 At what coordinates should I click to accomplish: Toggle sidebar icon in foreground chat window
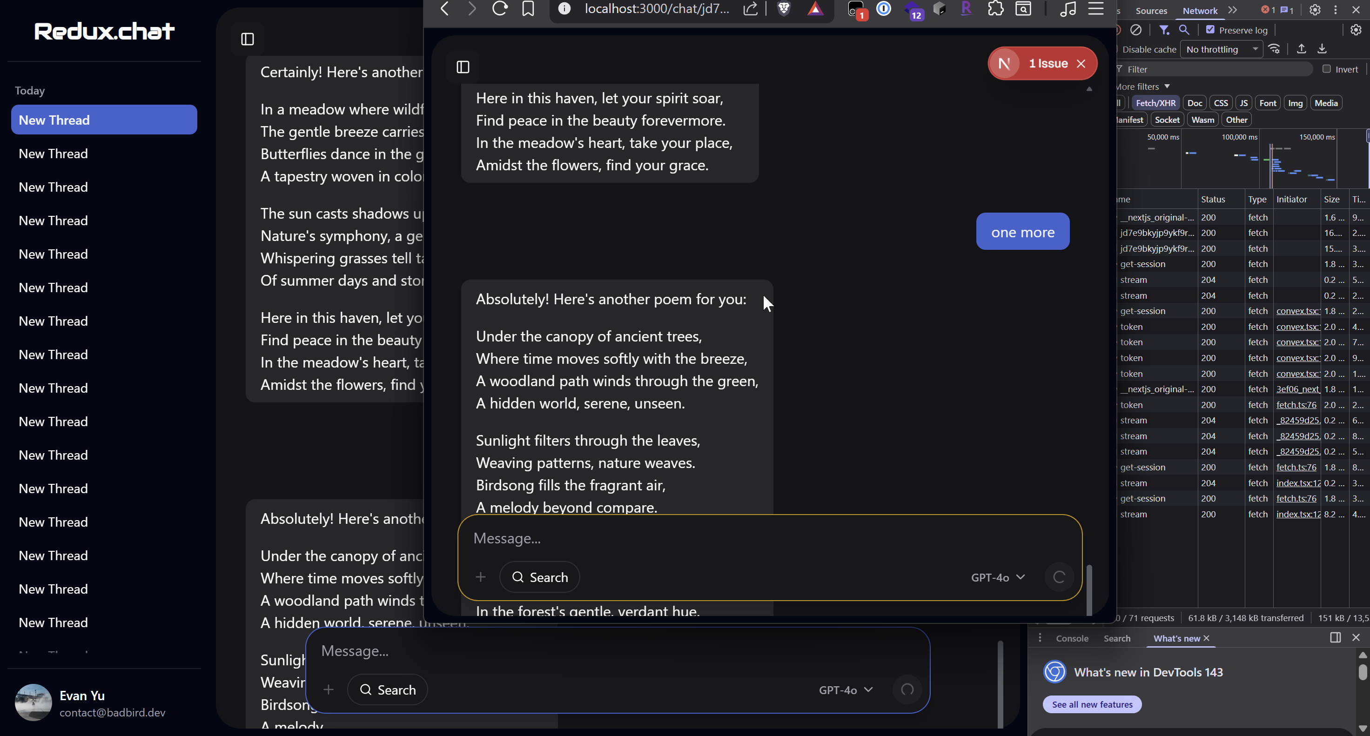[x=463, y=67]
